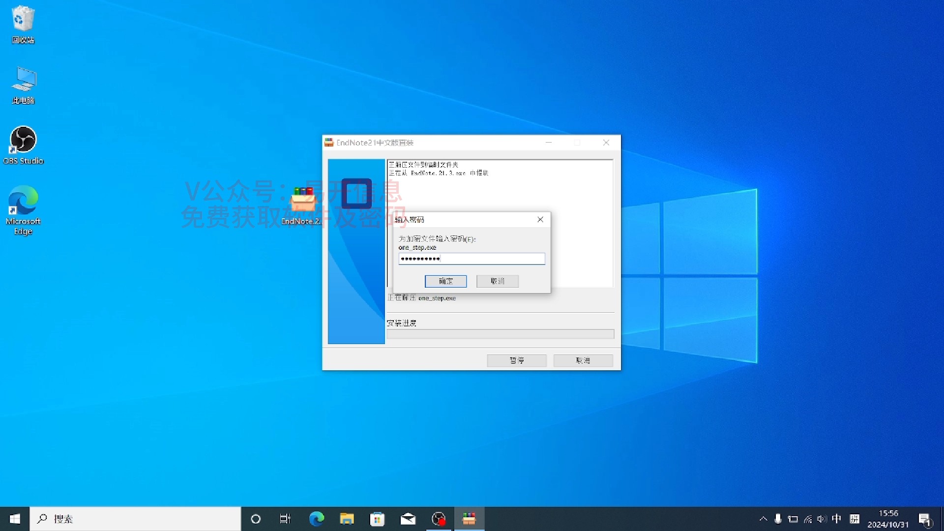Click the confirm button in password dialog
Image resolution: width=944 pixels, height=531 pixels.
(445, 281)
